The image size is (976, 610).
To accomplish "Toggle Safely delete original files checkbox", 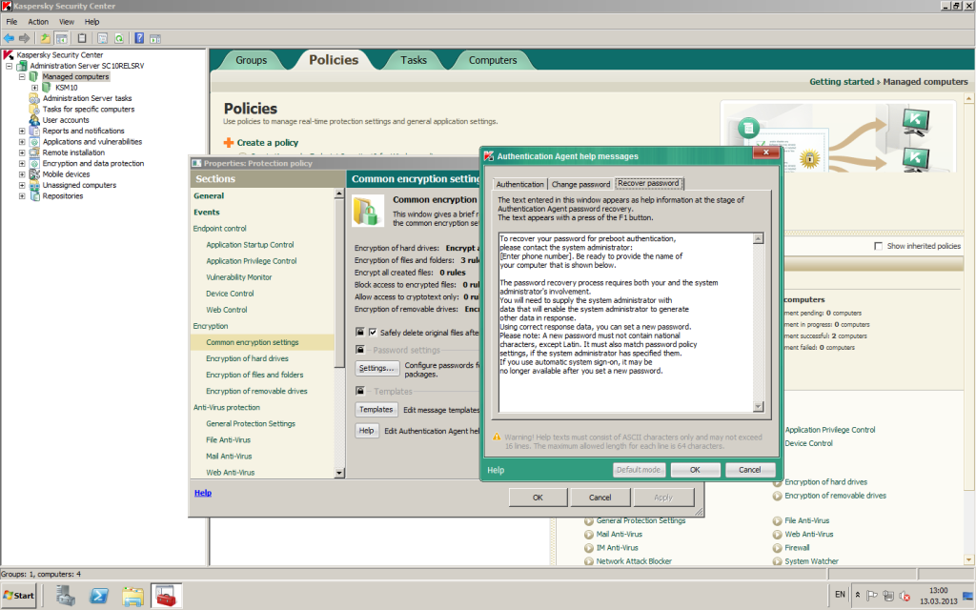I will (x=373, y=333).
